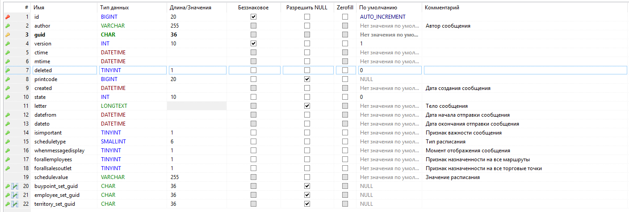Open the default value field of deleted

(390, 70)
